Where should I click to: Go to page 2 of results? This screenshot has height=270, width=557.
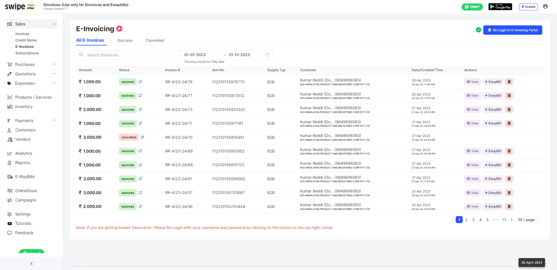tap(466, 220)
